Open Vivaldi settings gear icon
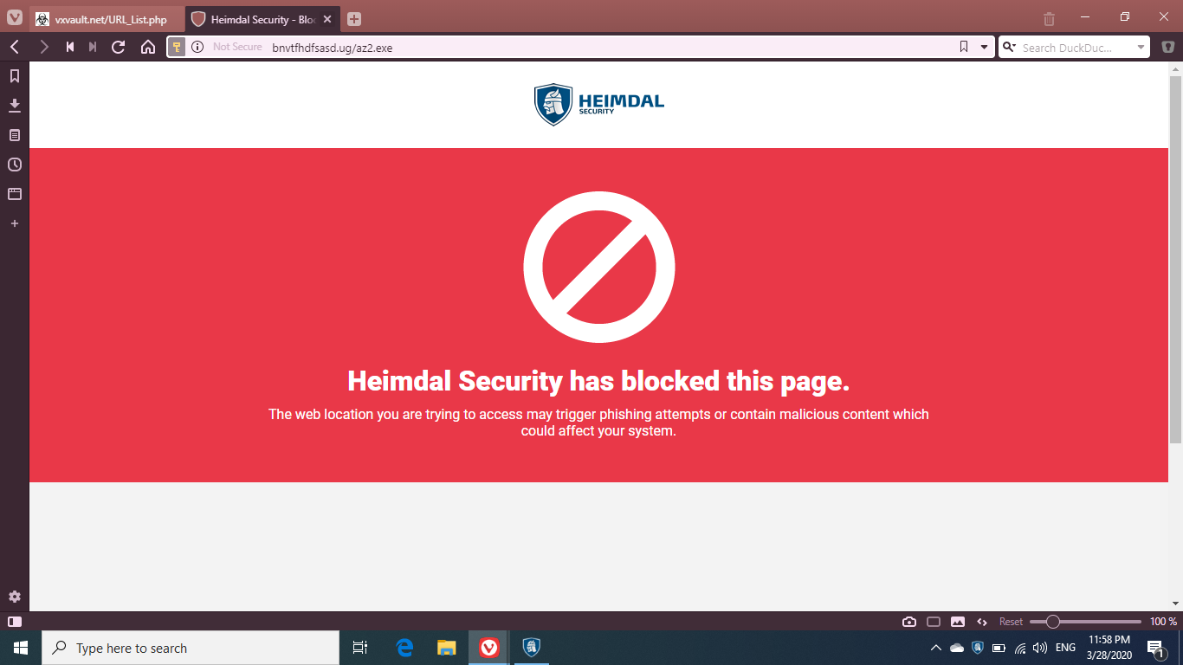Image resolution: width=1183 pixels, height=665 pixels. tap(15, 597)
